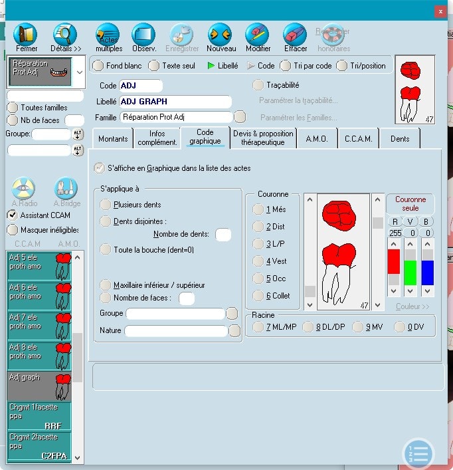The image size is (453, 470).
Task: Open the C.C.A.M. tab
Action: [358, 138]
